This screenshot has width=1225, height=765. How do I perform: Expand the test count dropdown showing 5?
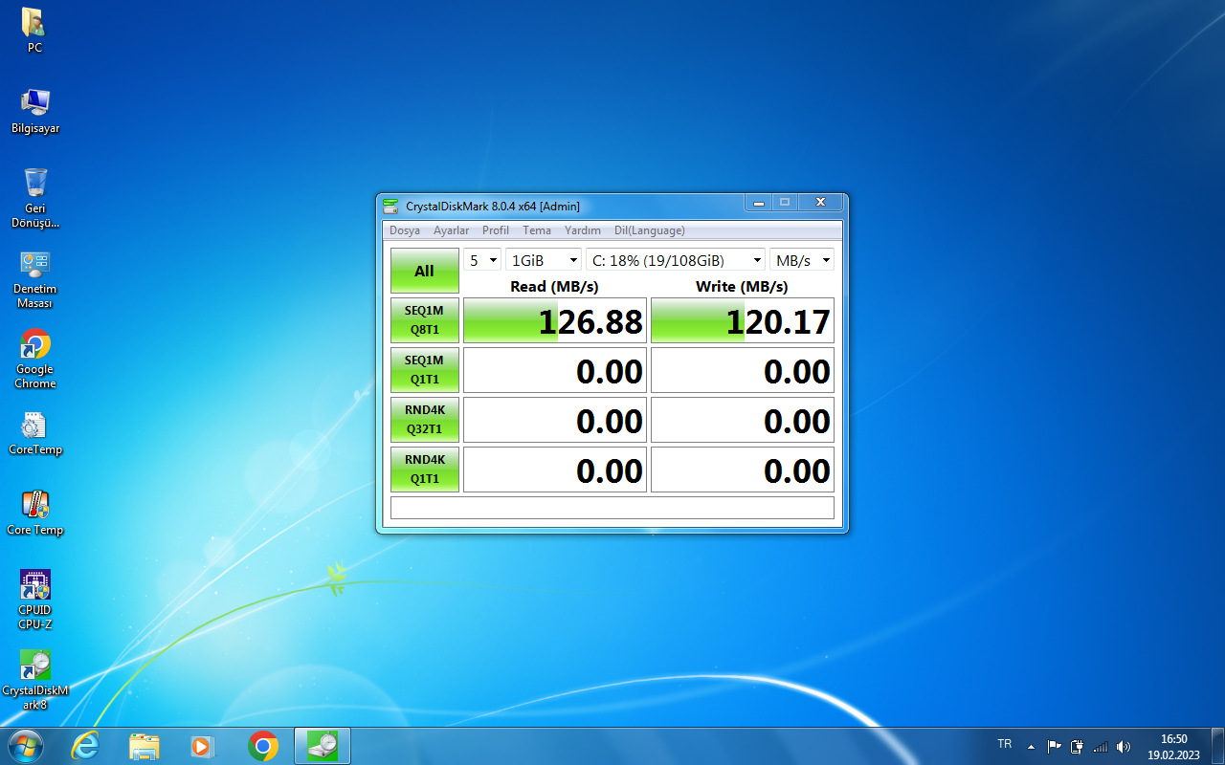pyautogui.click(x=482, y=260)
